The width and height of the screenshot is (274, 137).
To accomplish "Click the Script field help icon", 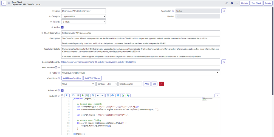I will (62, 95).
